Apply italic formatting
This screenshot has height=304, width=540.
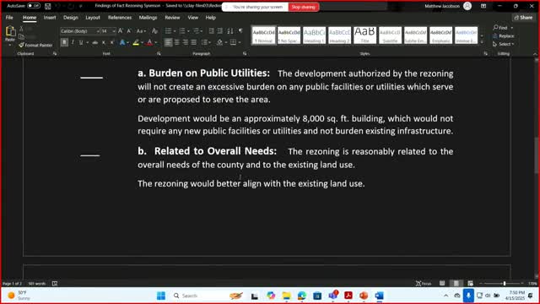click(x=73, y=42)
